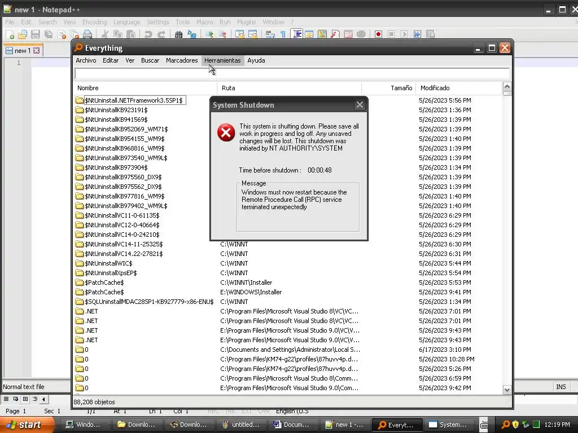Click Zoom out icon in Notepad++ toolbar
Image resolution: width=578 pixels, height=433 pixels.
[x=222, y=34]
